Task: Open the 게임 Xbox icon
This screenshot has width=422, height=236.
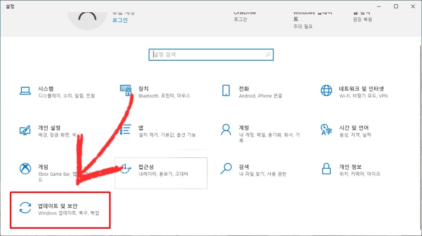Action: pos(25,168)
